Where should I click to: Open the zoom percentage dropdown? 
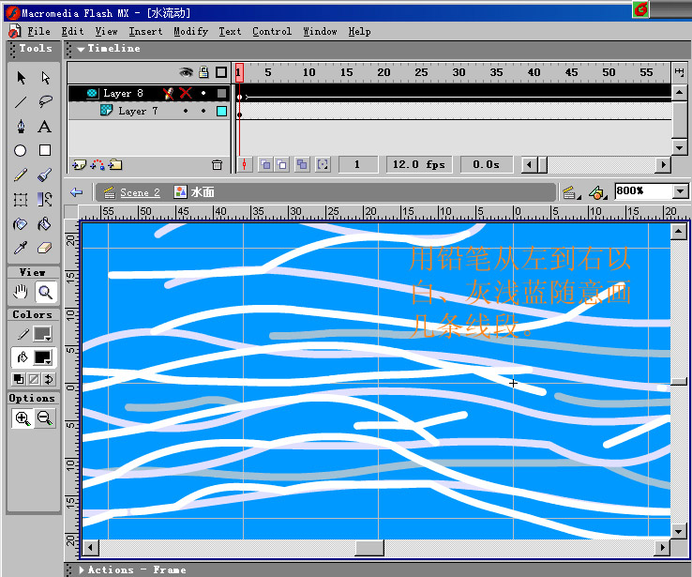click(680, 191)
